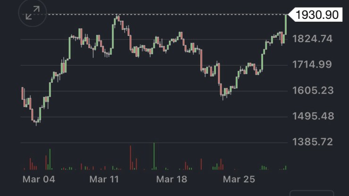Select the Mar 04 date label
The height and width of the screenshot is (196, 349).
coord(39,179)
